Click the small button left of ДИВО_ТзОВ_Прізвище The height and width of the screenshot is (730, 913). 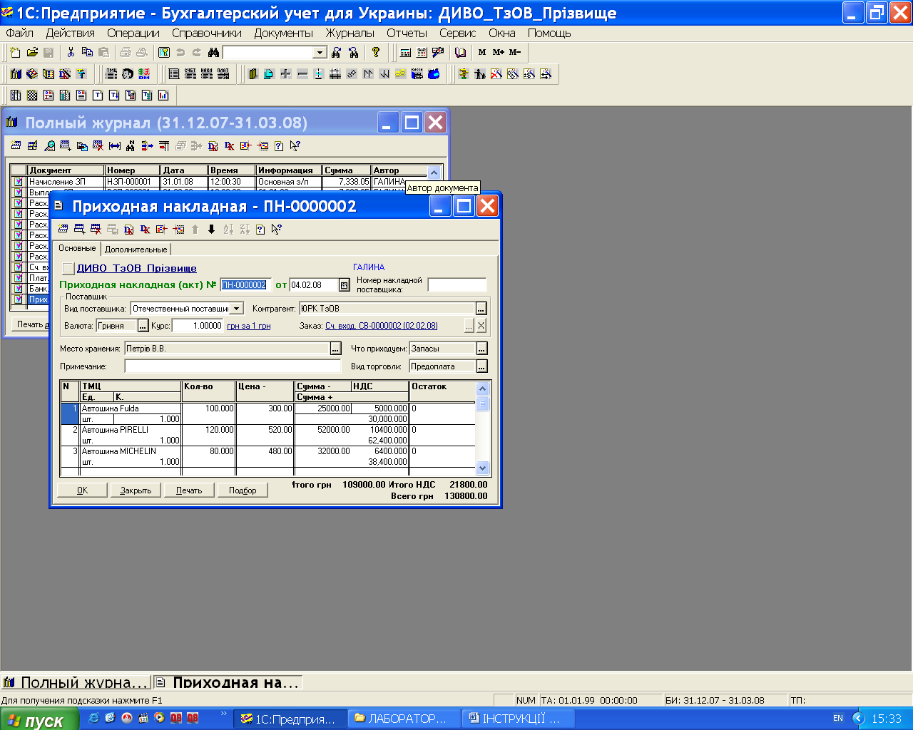coord(68,268)
